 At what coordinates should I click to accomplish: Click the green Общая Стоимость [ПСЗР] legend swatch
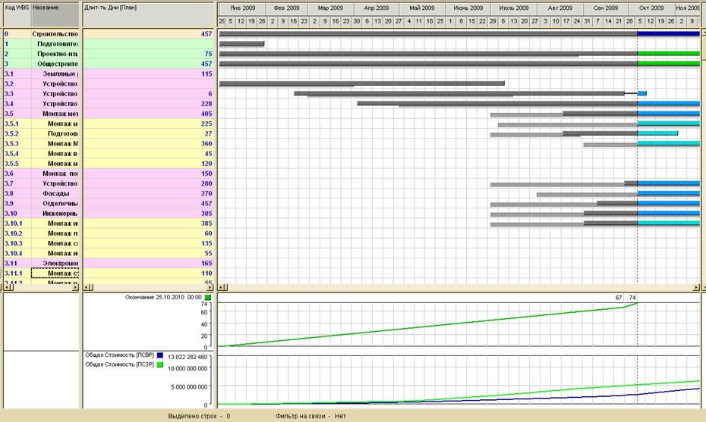click(160, 365)
